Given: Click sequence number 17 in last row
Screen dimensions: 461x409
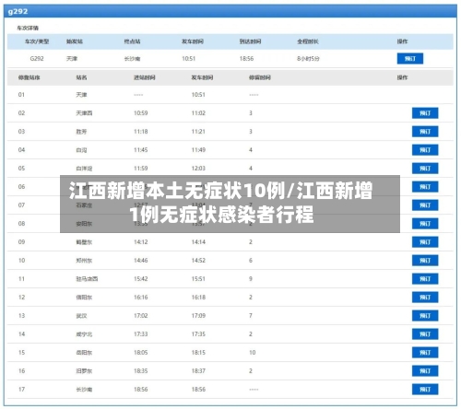Looking at the screenshot, I should pyautogui.click(x=21, y=390).
